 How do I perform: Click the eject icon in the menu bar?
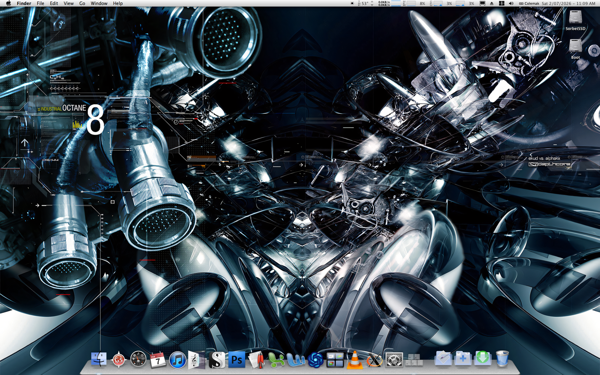coord(492,3)
